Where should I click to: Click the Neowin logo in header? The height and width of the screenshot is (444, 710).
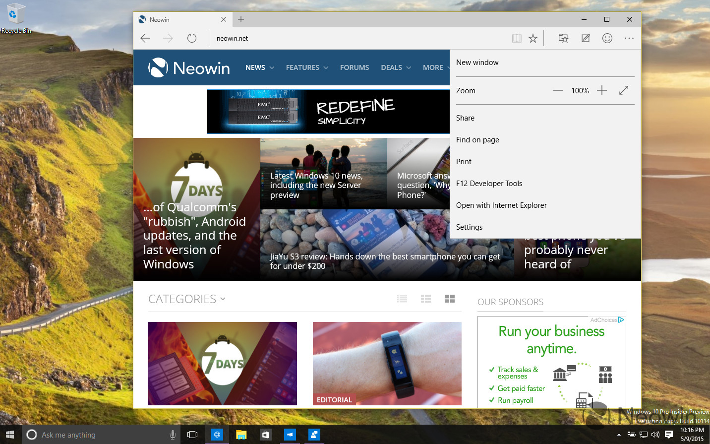click(x=189, y=67)
